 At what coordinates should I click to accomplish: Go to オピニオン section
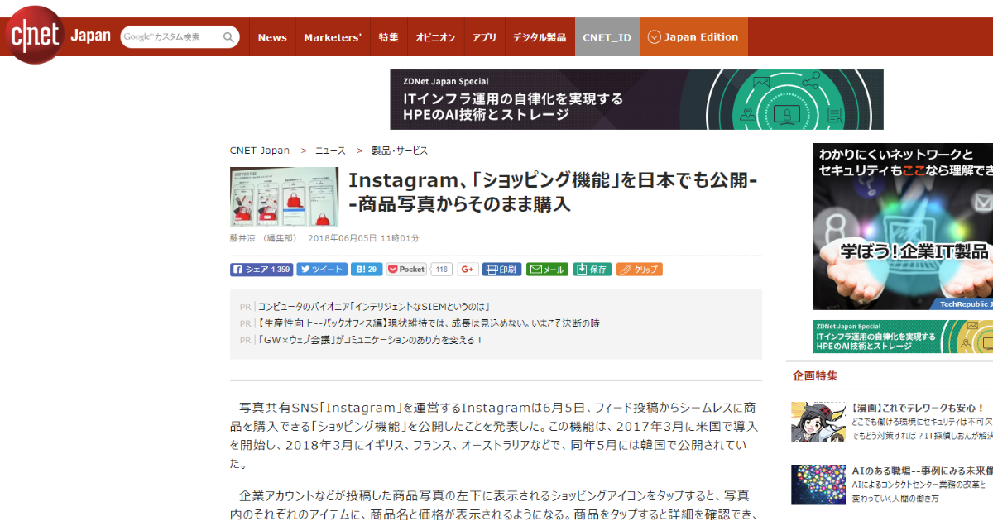[435, 37]
